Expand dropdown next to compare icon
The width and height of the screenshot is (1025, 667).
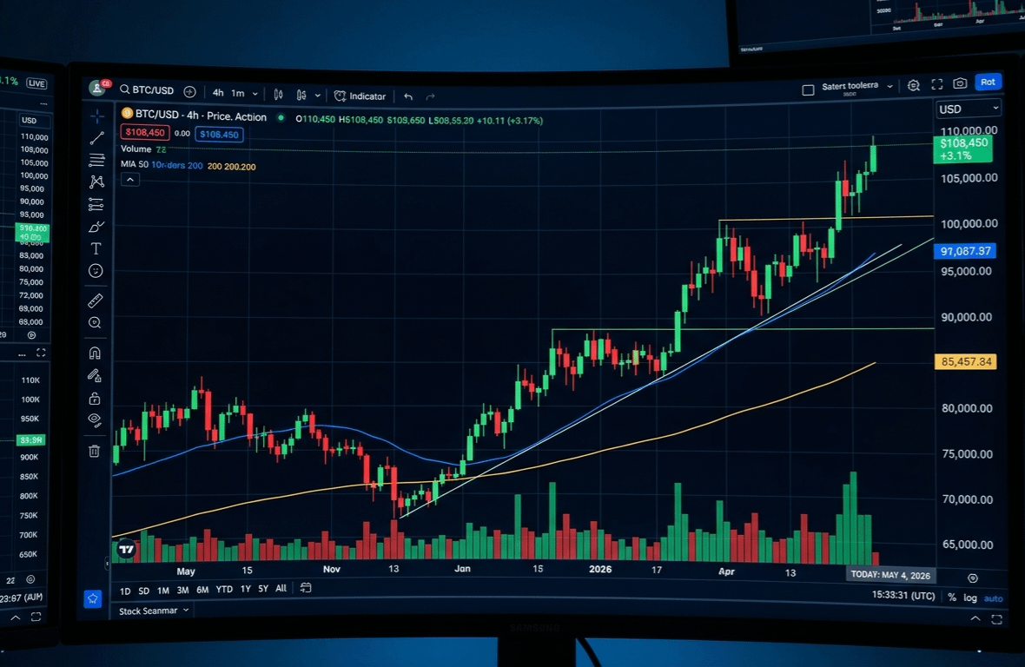(318, 96)
